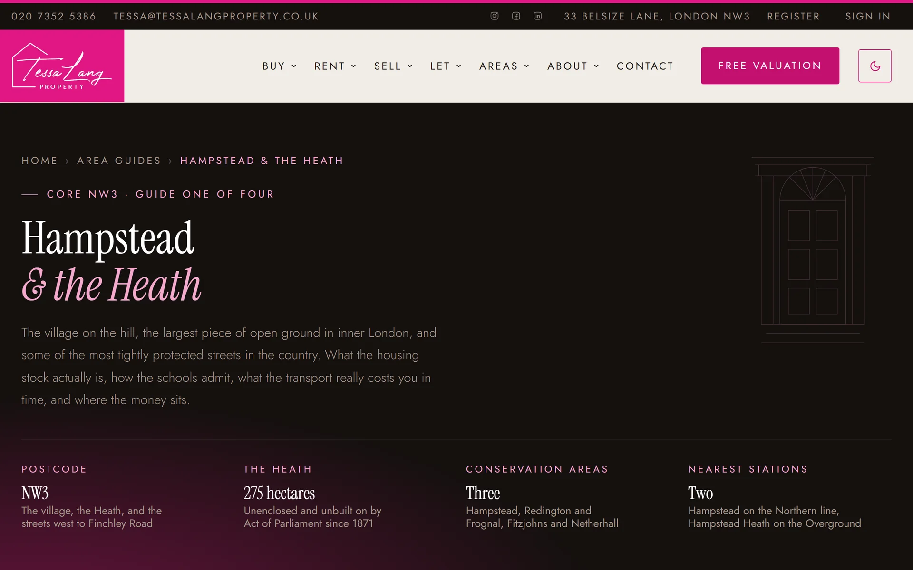
Task: Expand the Buy dropdown menu
Action: [x=280, y=66]
